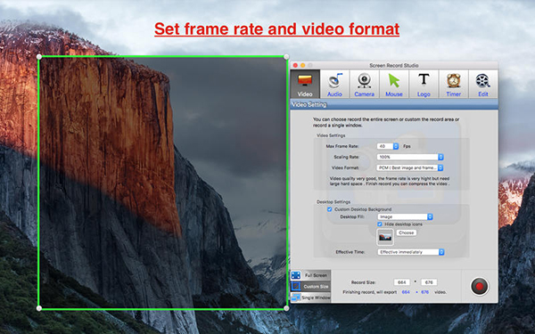Choose Full Screen recording mode
This screenshot has height=334, width=535.
(310, 275)
